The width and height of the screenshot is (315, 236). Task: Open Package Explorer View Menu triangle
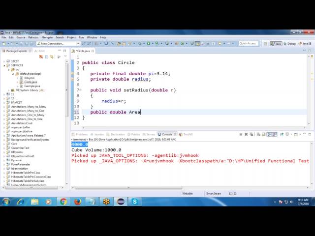pos(65,57)
